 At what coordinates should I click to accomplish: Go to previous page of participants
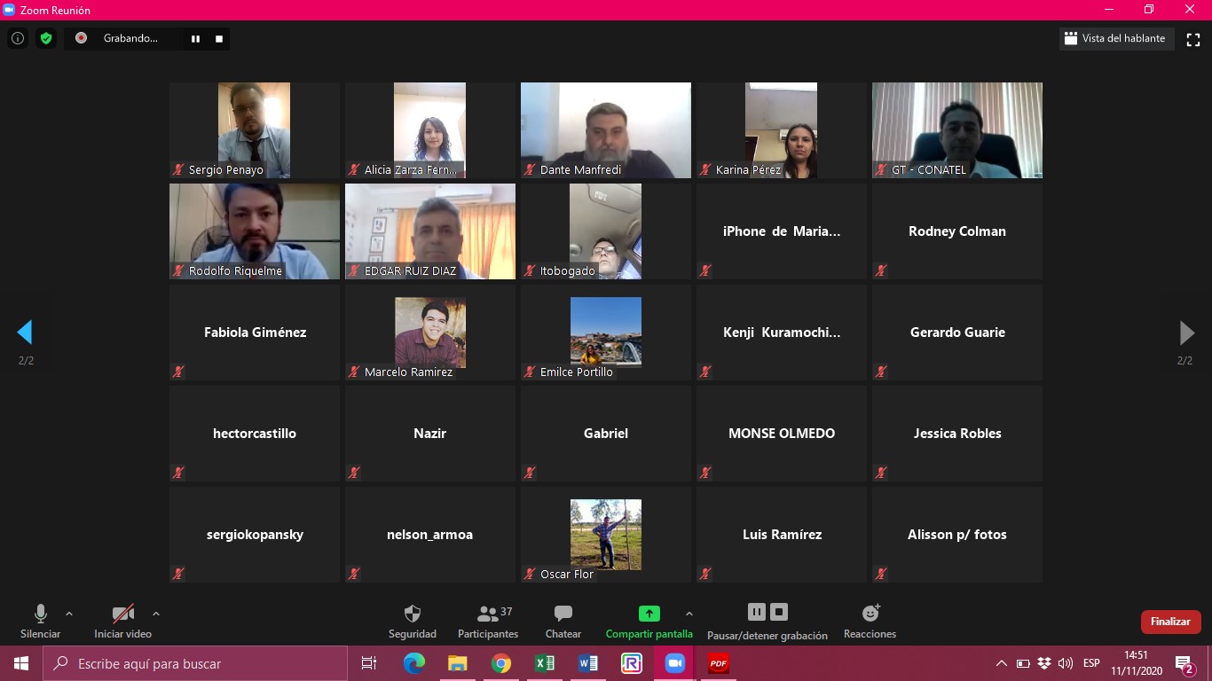[25, 333]
